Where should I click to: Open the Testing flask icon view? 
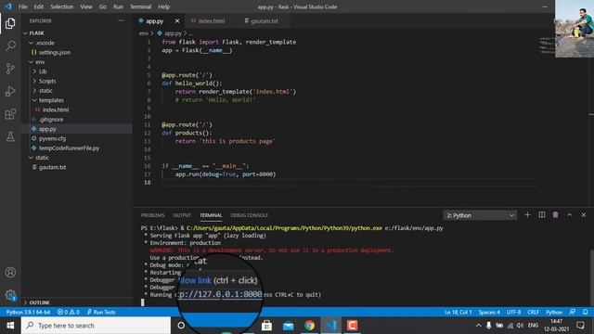pyautogui.click(x=10, y=136)
